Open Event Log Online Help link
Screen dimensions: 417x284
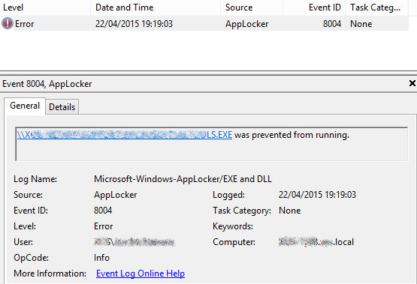coord(141,274)
